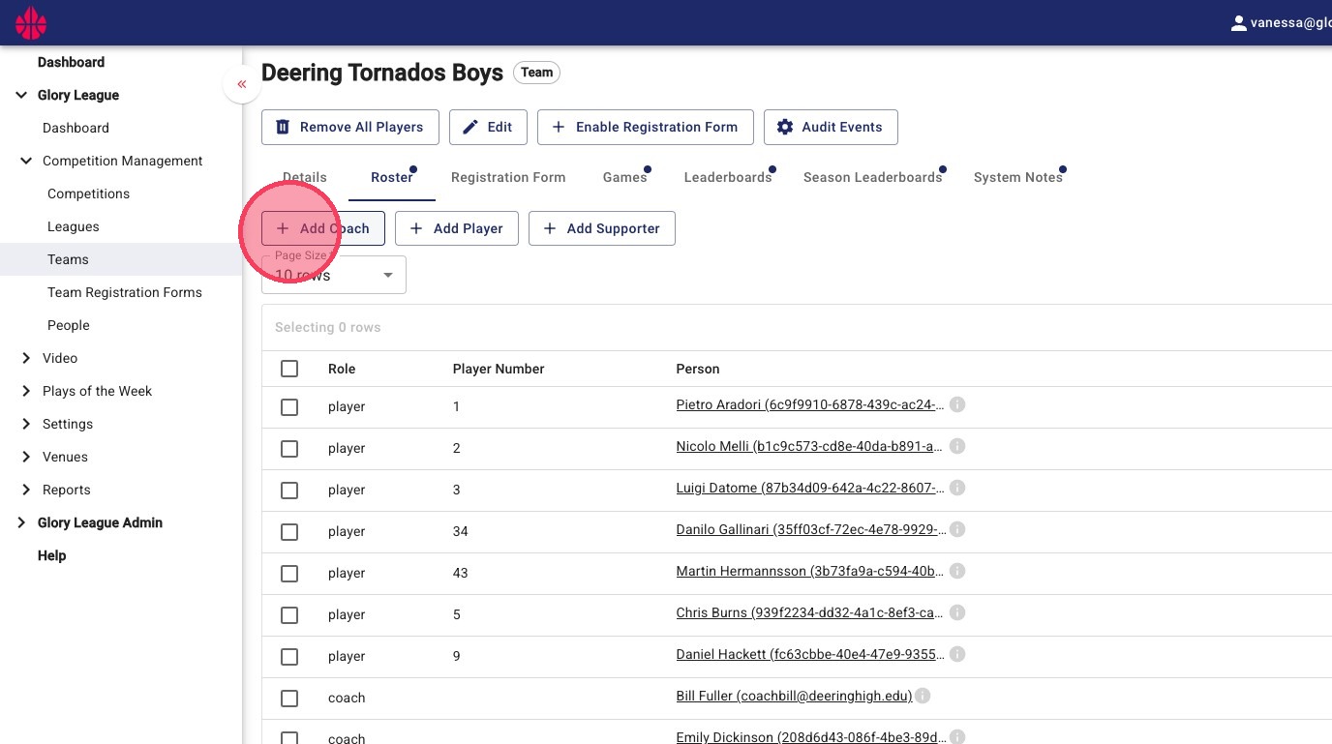Select the Roster tab
The width and height of the screenshot is (1332, 744).
(x=392, y=177)
